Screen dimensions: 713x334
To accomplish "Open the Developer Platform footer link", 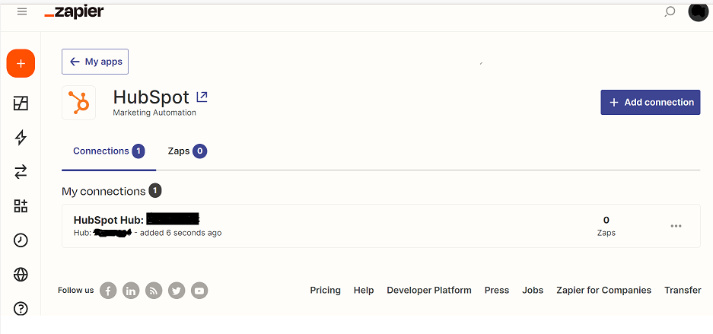I will 429,290.
